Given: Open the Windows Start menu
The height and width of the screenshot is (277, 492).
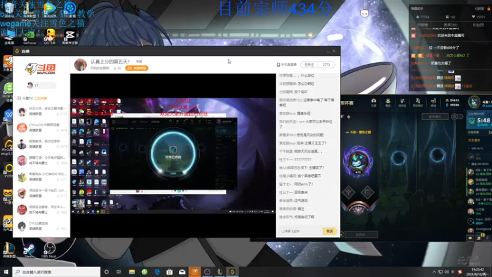Looking at the screenshot, I should (6, 271).
